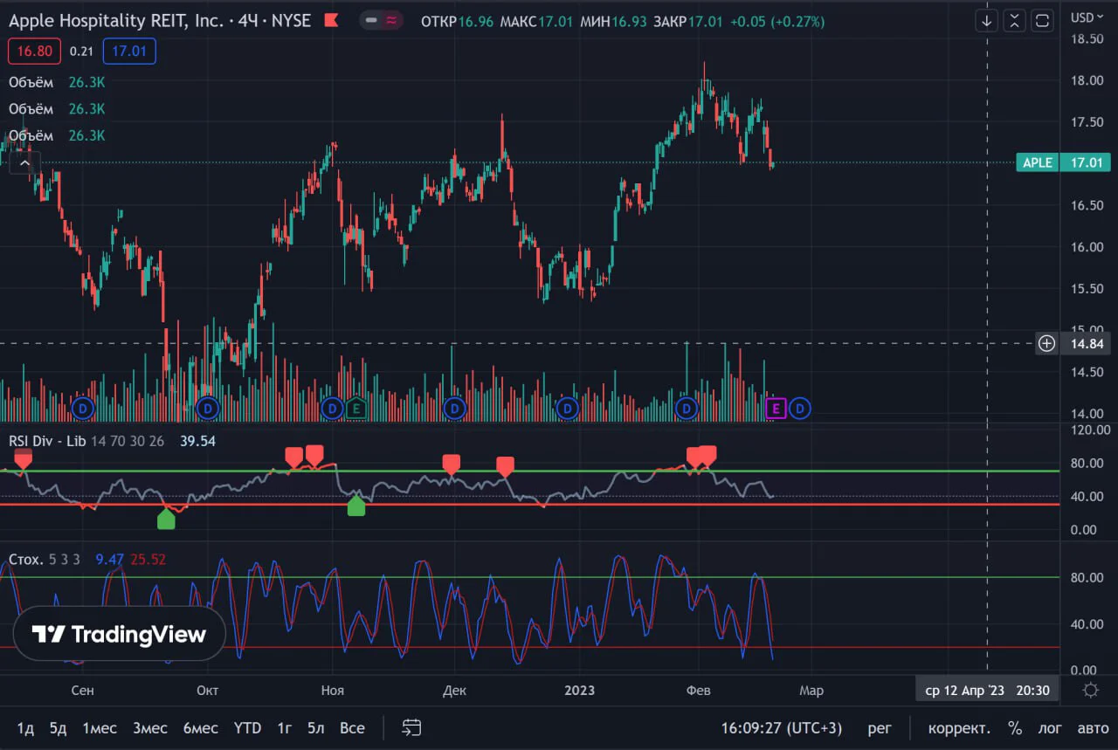Select the Все time range
The height and width of the screenshot is (750, 1118).
point(352,728)
